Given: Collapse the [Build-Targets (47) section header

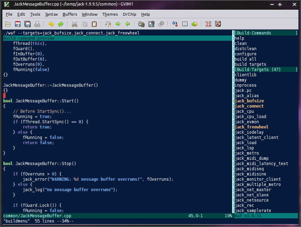Looking at the screenshot, I should 266,70.
